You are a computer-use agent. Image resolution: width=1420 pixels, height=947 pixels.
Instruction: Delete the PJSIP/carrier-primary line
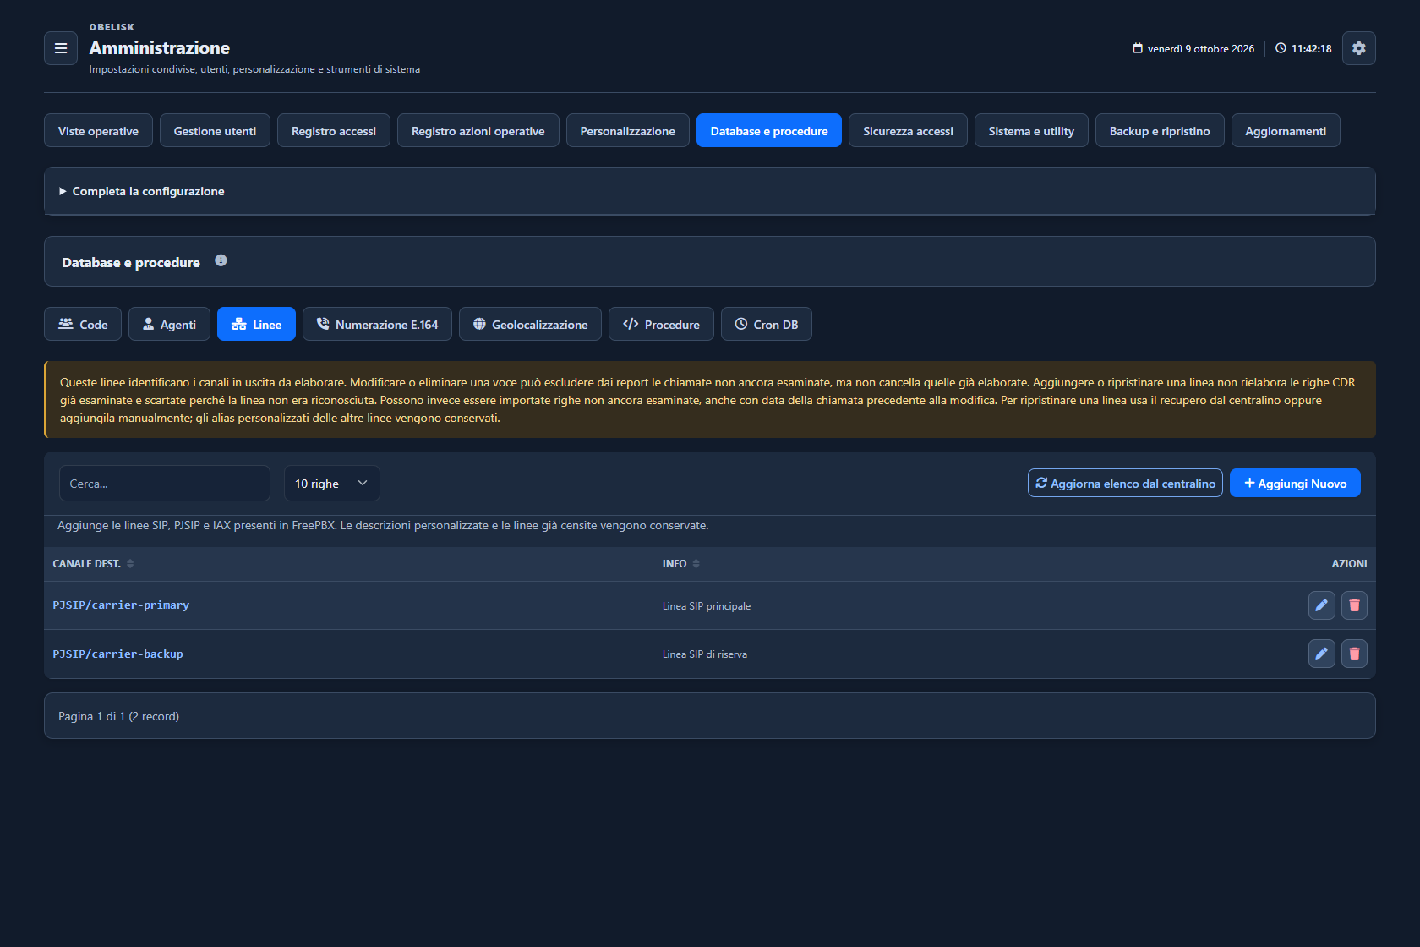(x=1354, y=605)
